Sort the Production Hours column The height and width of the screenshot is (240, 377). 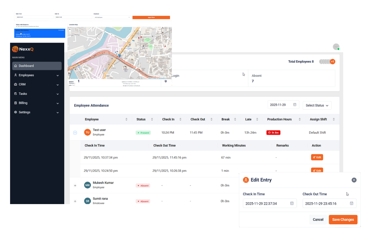pyautogui.click(x=300, y=119)
